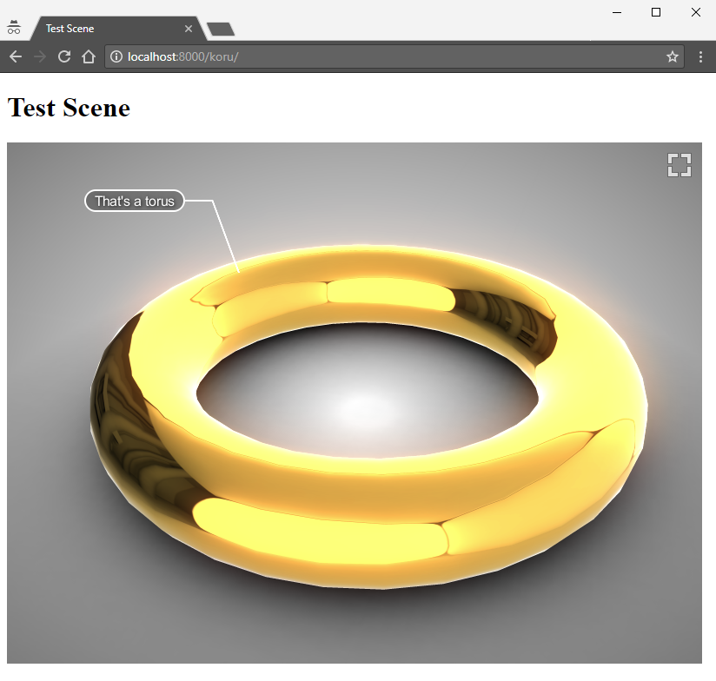Viewport: 716px width, 681px height.
Task: Minimize the browser window
Action: pos(616,12)
